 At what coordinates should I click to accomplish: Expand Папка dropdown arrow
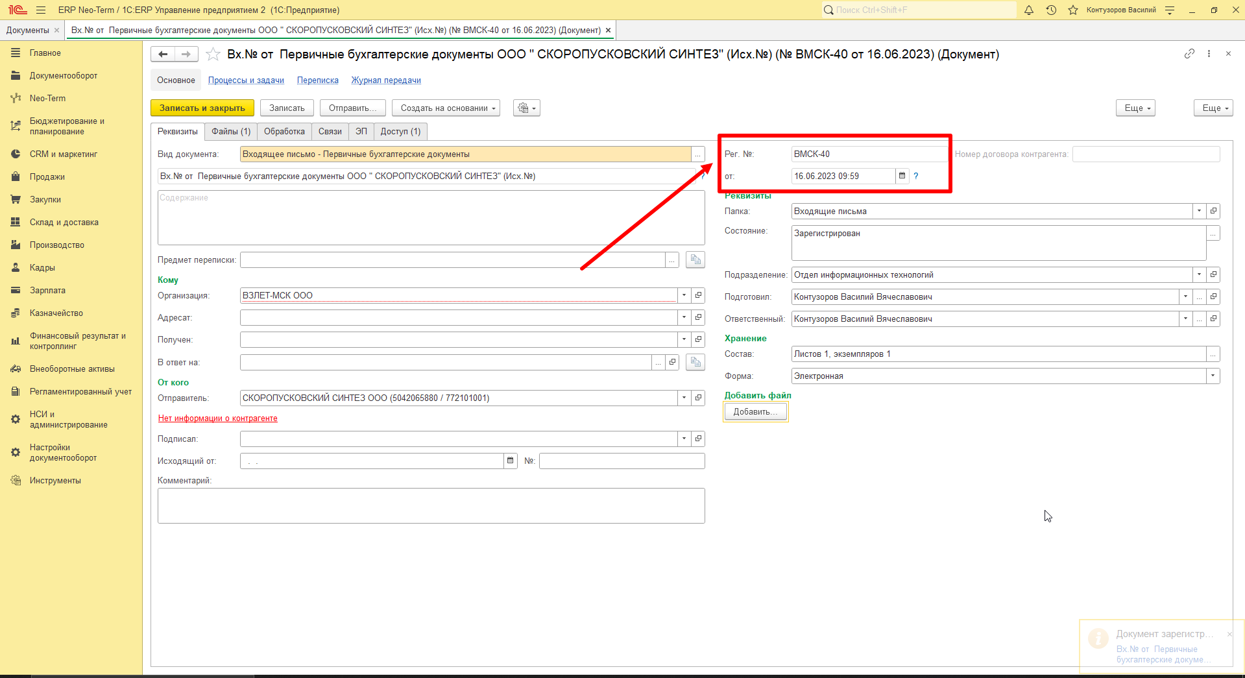coord(1199,211)
